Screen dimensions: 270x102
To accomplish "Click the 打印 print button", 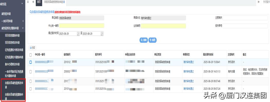I will (32, 48).
